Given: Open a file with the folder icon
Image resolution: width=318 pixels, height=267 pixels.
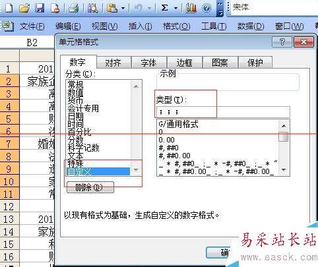Looking at the screenshot, I should pos(24,8).
